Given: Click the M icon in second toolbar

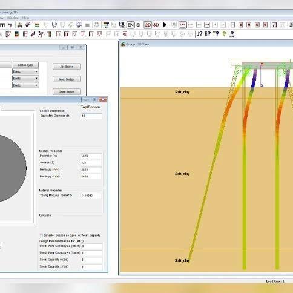Looking at the screenshot, I should (66, 34).
